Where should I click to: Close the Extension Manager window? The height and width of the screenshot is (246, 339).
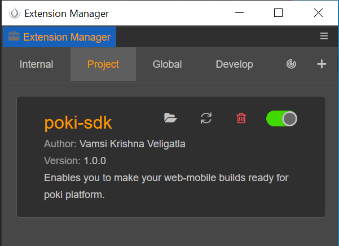[318, 13]
